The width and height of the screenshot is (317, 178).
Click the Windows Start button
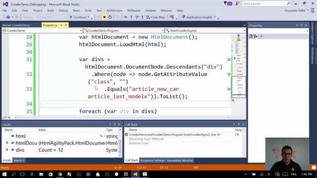pos(4,174)
